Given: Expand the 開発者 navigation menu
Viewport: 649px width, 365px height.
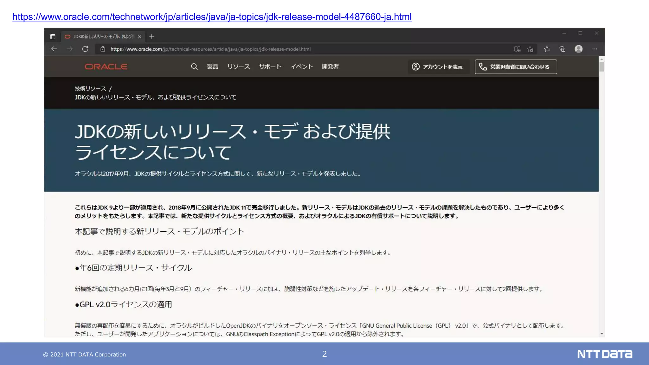Looking at the screenshot, I should point(330,67).
